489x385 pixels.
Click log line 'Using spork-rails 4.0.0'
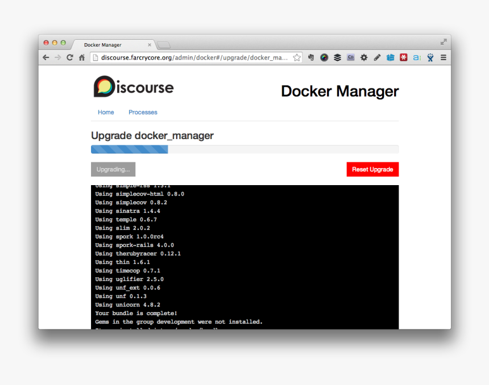(134, 245)
